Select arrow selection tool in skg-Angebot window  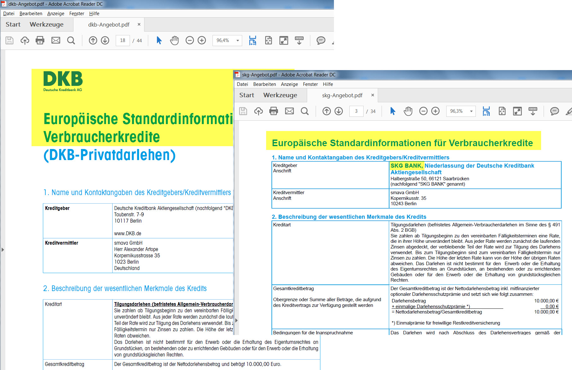pos(393,111)
